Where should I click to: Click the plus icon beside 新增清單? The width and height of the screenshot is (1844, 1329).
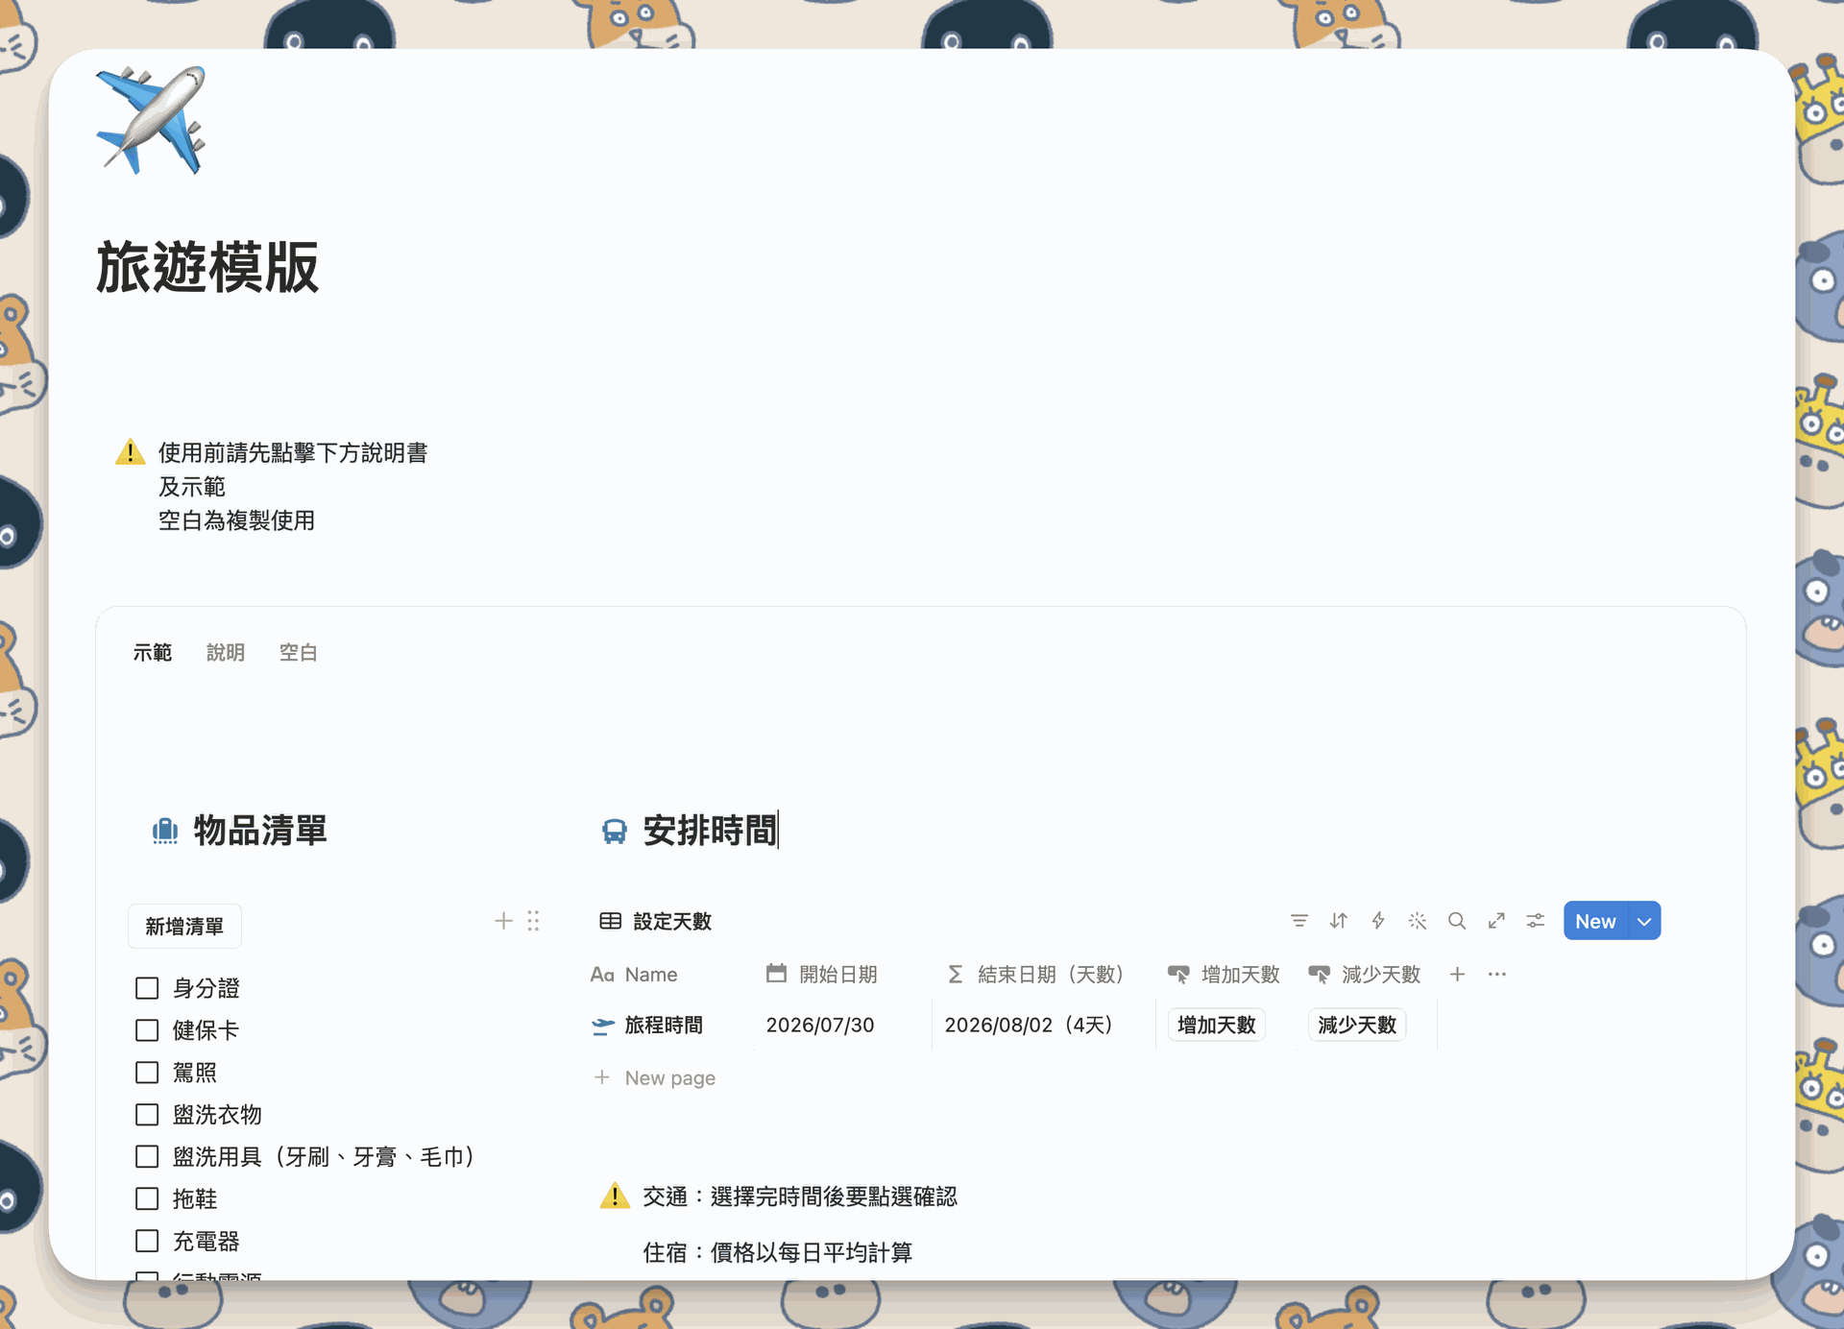[503, 921]
